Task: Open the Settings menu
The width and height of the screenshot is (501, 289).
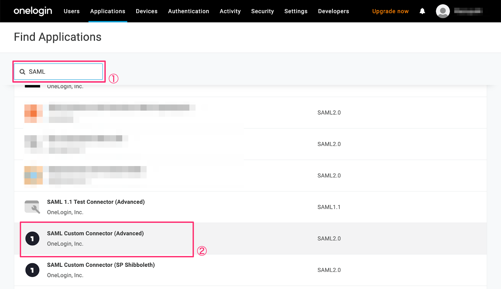Action: (x=296, y=11)
